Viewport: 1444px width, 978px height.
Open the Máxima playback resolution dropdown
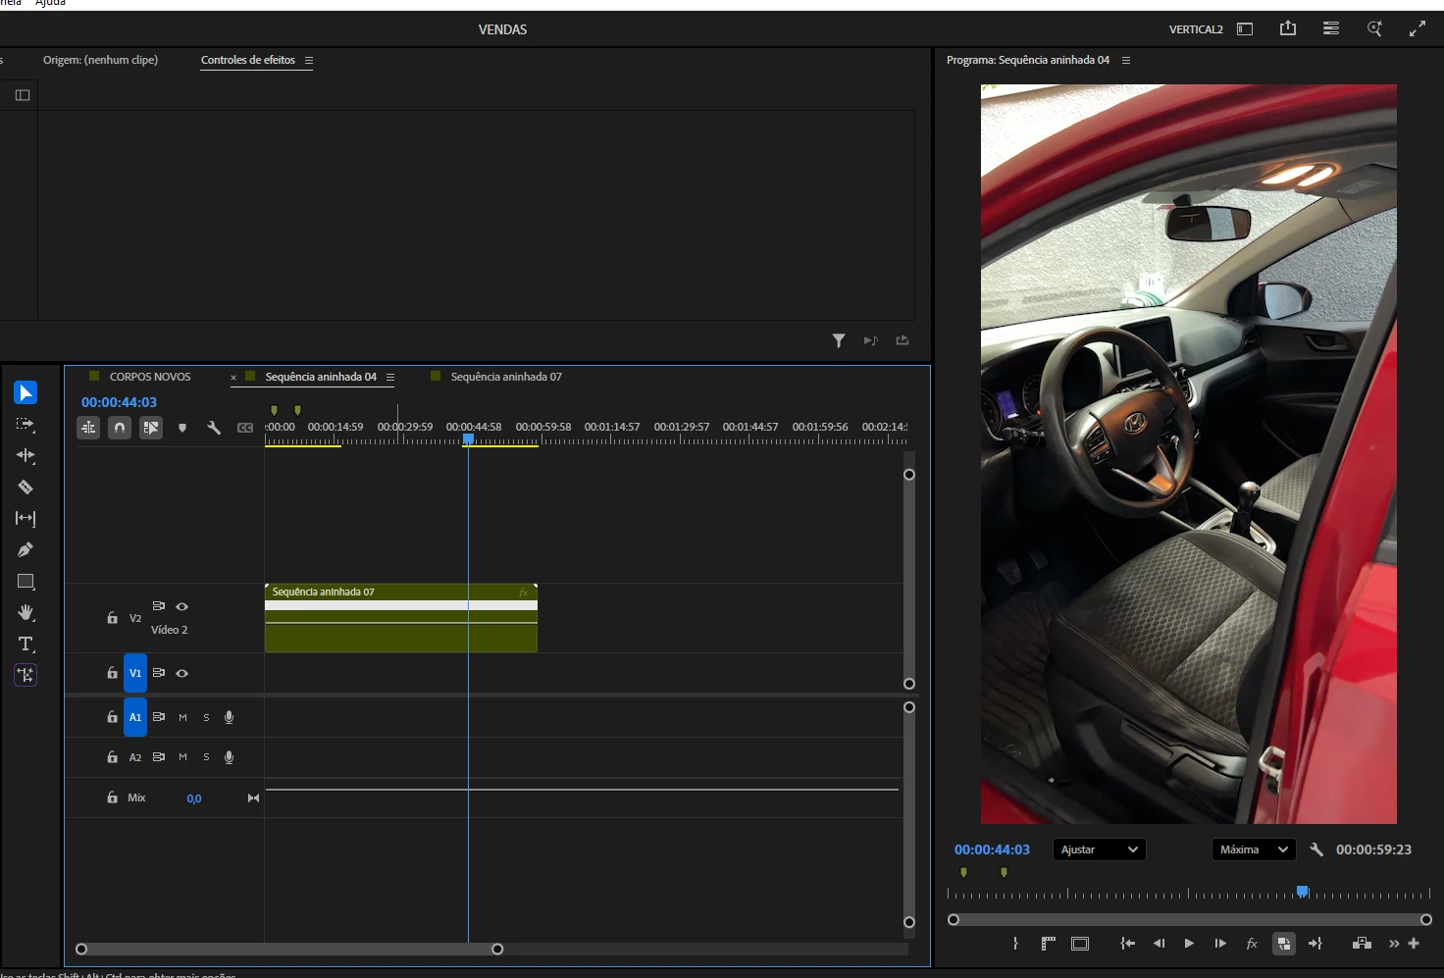(1254, 849)
